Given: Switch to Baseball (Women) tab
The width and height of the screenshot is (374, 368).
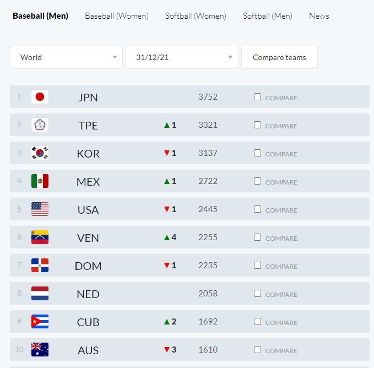Looking at the screenshot, I should (x=117, y=16).
